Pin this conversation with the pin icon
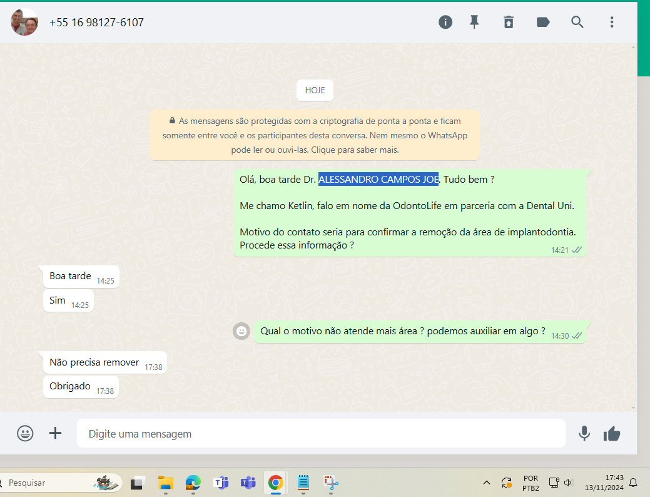Image resolution: width=650 pixels, height=497 pixels. pyautogui.click(x=474, y=22)
